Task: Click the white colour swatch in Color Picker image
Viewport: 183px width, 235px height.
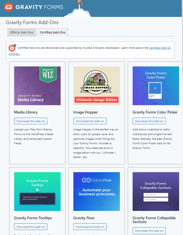Action: click(x=156, y=90)
